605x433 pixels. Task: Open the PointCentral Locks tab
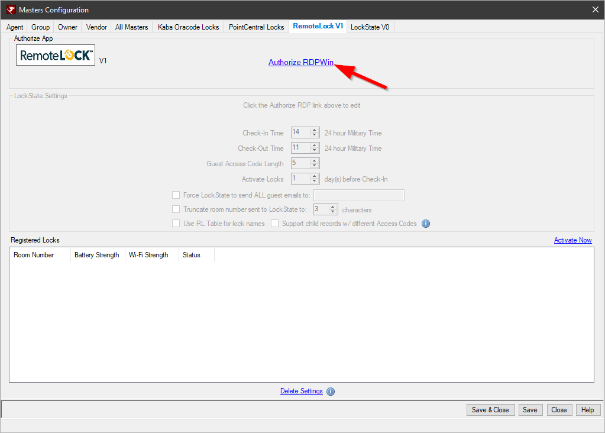[255, 27]
